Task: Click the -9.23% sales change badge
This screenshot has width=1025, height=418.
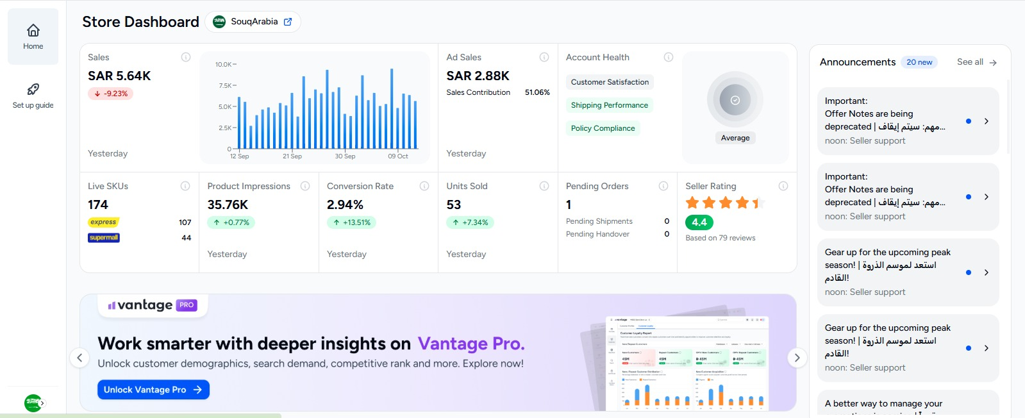Action: [x=110, y=94]
